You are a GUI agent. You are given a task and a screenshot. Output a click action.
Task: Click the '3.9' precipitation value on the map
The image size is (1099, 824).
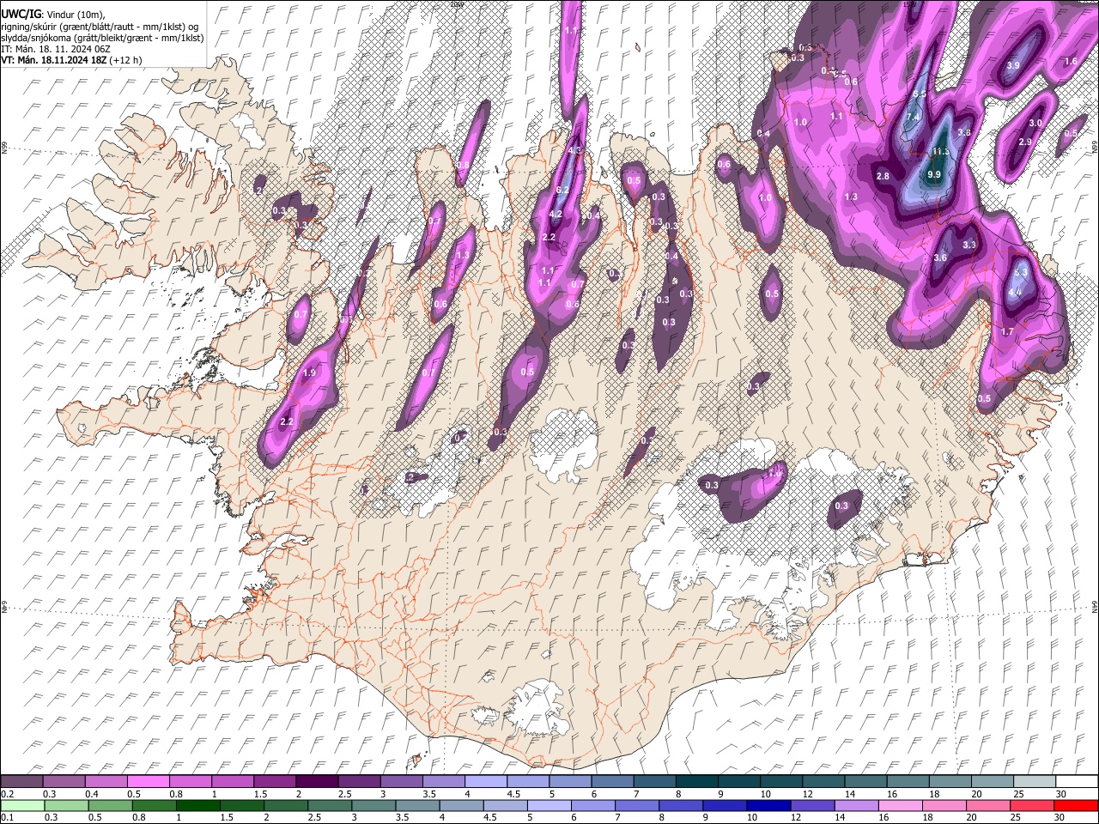coord(1013,66)
